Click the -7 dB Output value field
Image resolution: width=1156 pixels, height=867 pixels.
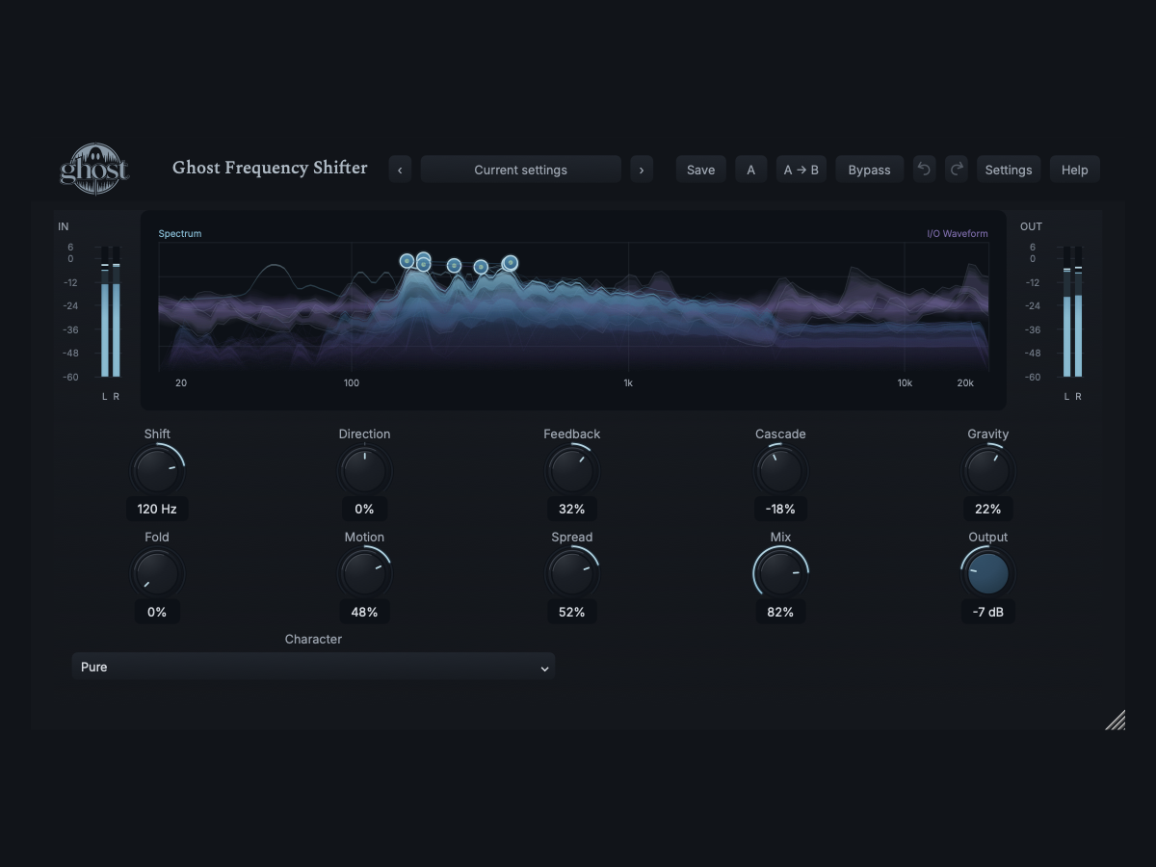coord(987,612)
